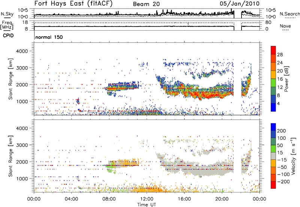300x207 pixels.
Task: Click the '200' value on velocity colorbar
Action: pyautogui.click(x=282, y=131)
